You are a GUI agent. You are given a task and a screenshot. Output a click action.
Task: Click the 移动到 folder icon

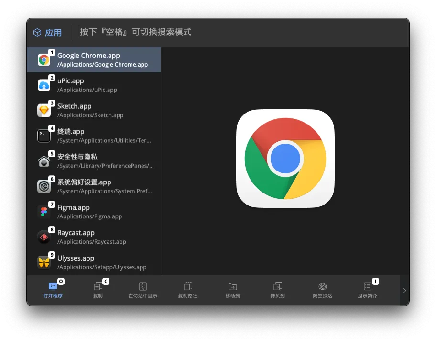[233, 286]
